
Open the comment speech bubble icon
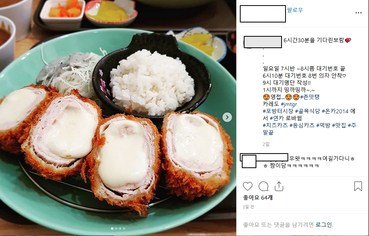263,186
